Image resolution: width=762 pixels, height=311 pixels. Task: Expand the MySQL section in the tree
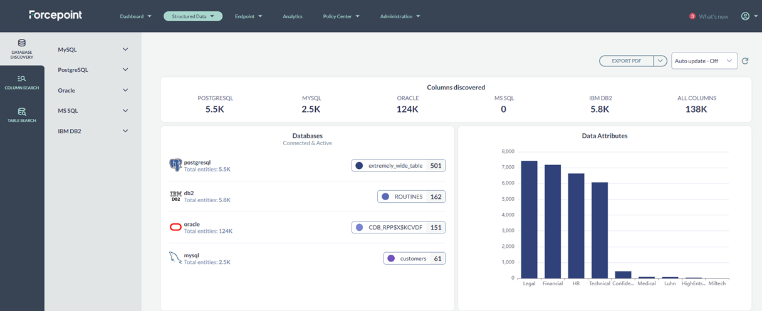pos(125,49)
